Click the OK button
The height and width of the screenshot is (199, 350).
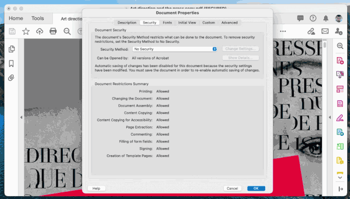click(x=256, y=189)
